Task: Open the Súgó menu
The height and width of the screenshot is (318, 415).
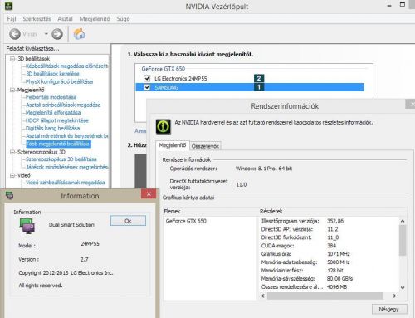Action: pyautogui.click(x=123, y=19)
